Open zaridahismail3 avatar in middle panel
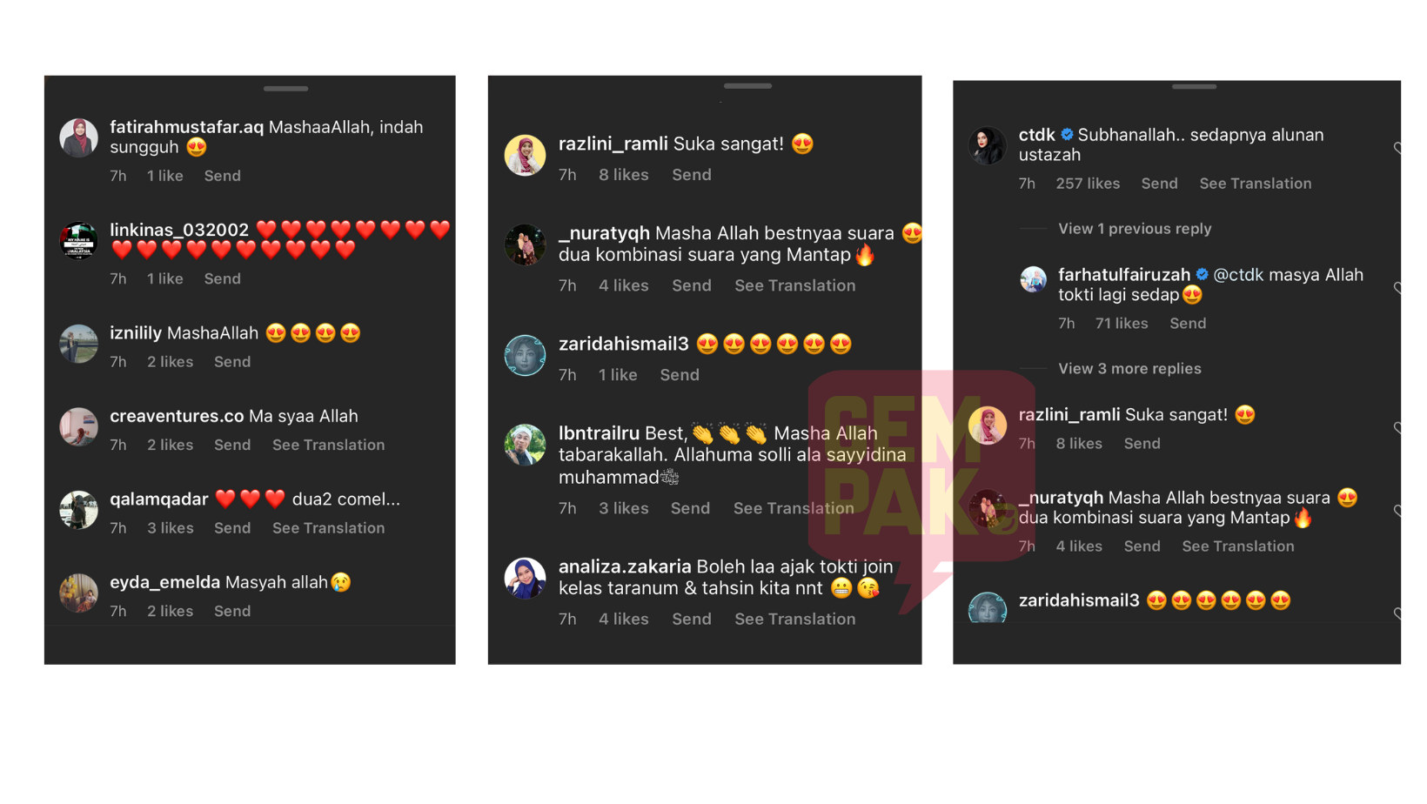The image size is (1427, 804). [x=525, y=355]
